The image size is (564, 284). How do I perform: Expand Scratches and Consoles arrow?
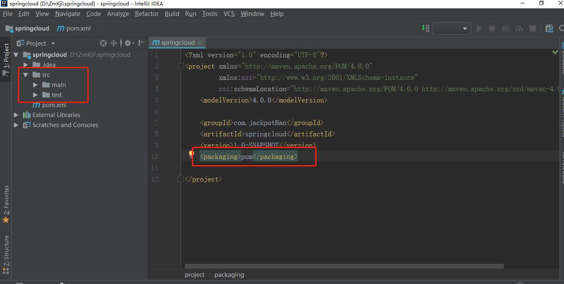click(x=16, y=125)
